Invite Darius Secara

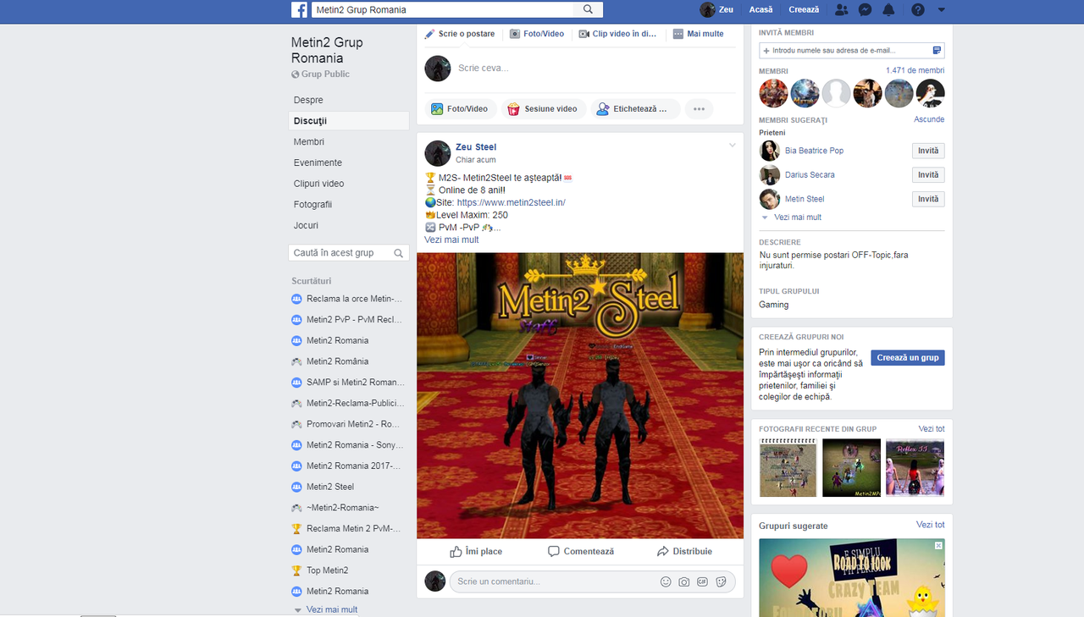click(x=929, y=175)
